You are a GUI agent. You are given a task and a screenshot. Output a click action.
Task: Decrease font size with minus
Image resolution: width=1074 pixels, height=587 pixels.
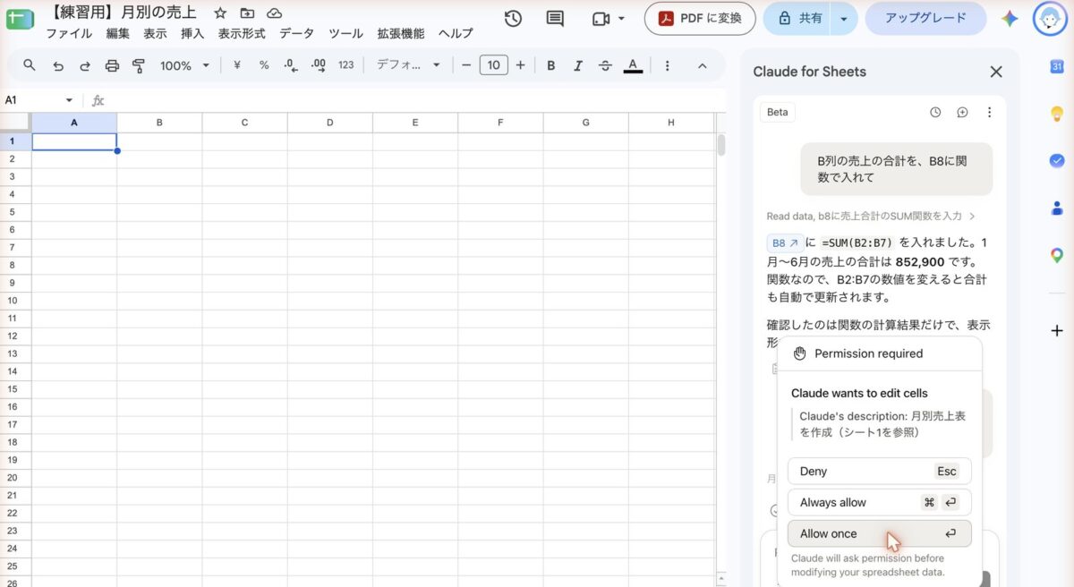[466, 65]
